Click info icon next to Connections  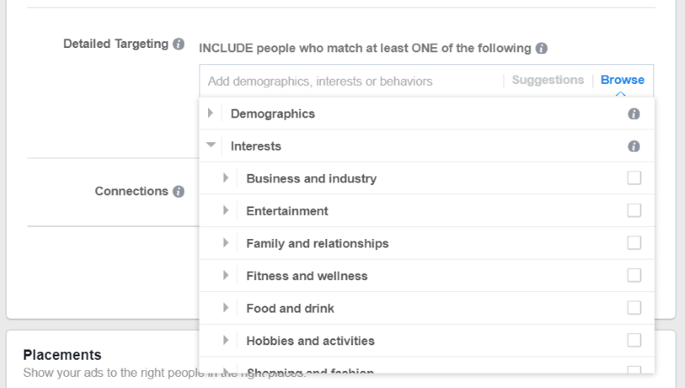pyautogui.click(x=178, y=191)
